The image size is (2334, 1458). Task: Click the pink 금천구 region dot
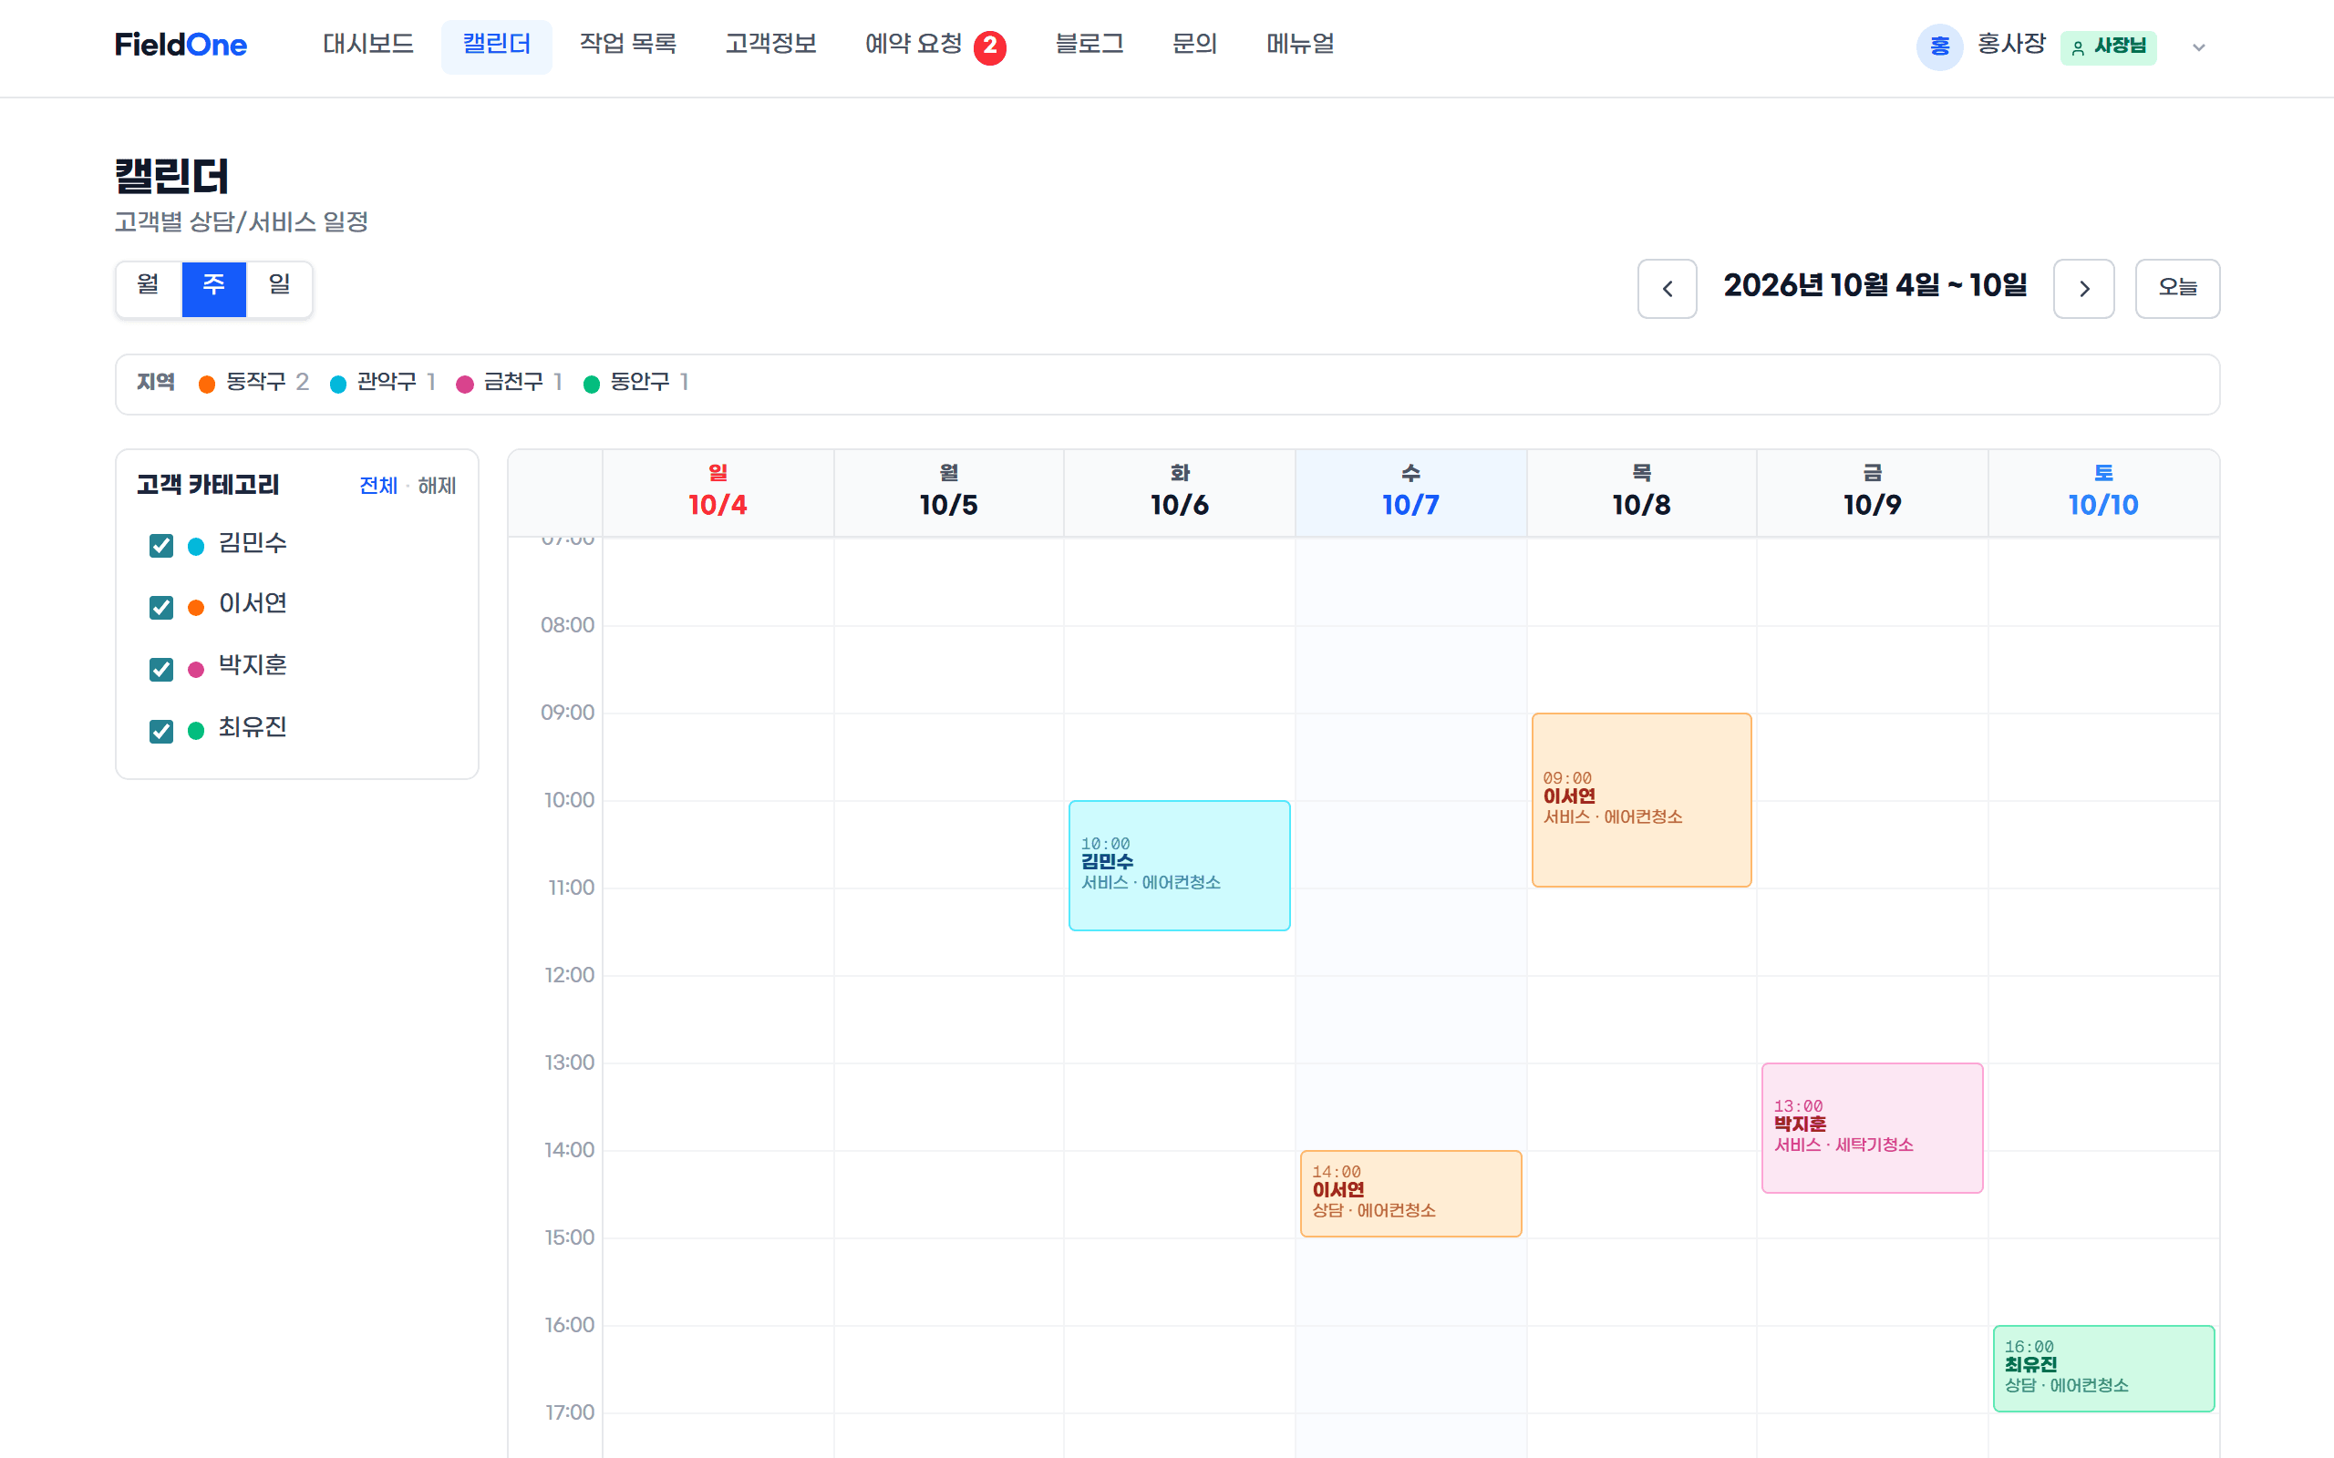[x=465, y=385]
